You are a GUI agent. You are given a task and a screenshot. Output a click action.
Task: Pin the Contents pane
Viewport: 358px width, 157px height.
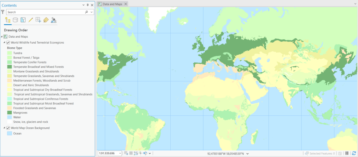[x=88, y=5]
